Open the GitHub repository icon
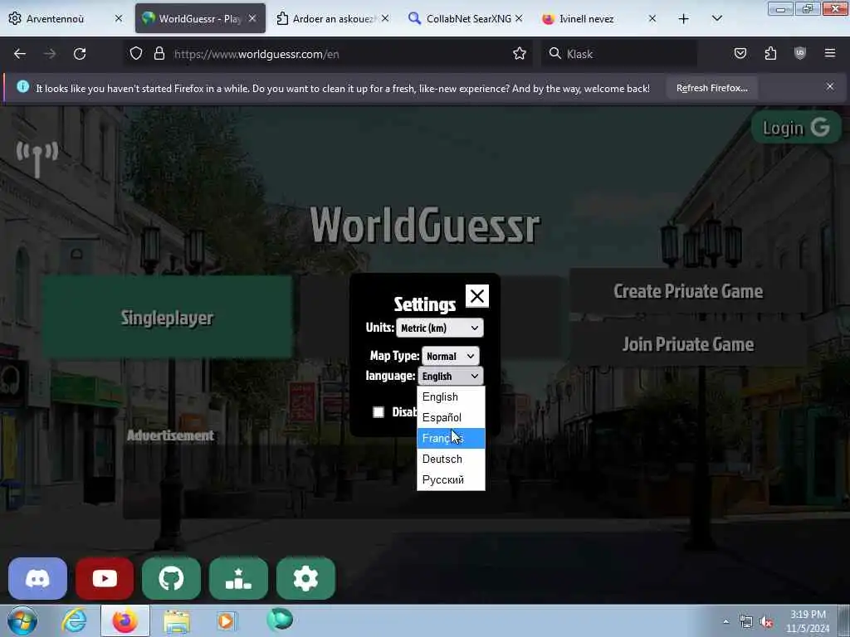The width and height of the screenshot is (850, 637). tap(171, 578)
